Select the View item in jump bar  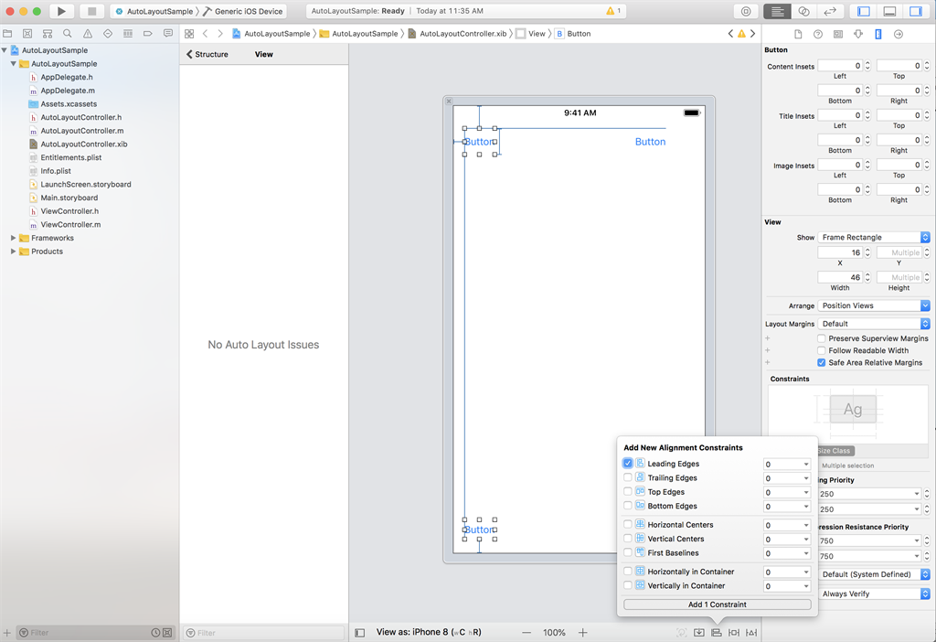click(531, 34)
